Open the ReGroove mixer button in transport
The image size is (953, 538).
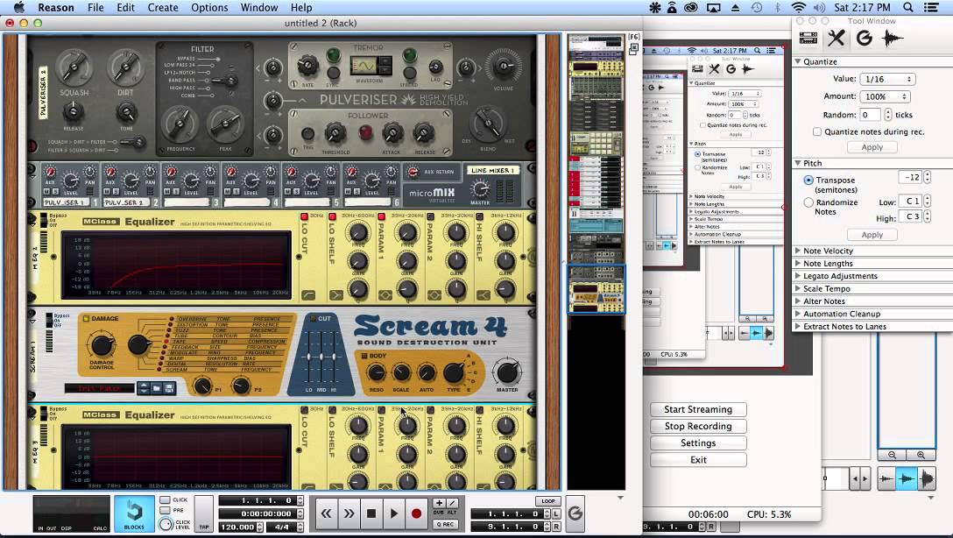(575, 513)
